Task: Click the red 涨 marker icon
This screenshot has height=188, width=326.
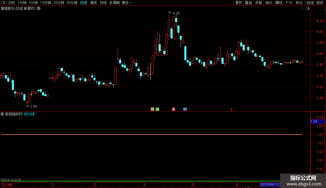Action: 173,109
